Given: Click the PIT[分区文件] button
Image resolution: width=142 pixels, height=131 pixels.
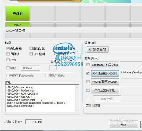Looking at the screenshot, I should click(98, 49).
